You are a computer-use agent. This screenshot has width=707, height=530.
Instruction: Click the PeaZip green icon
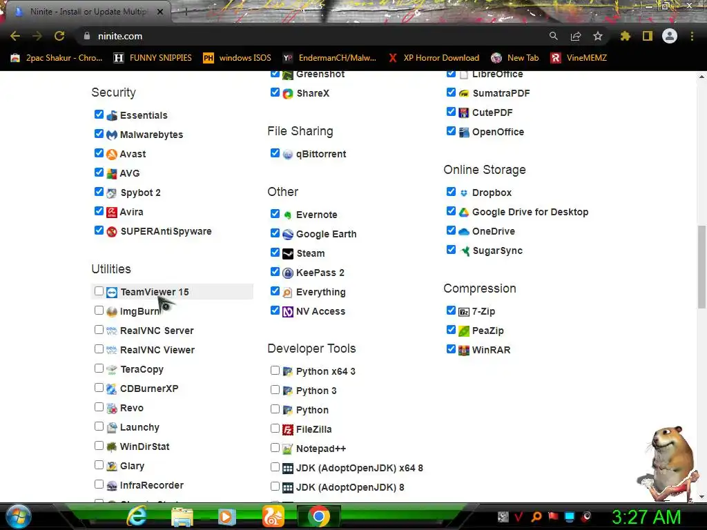[463, 331]
